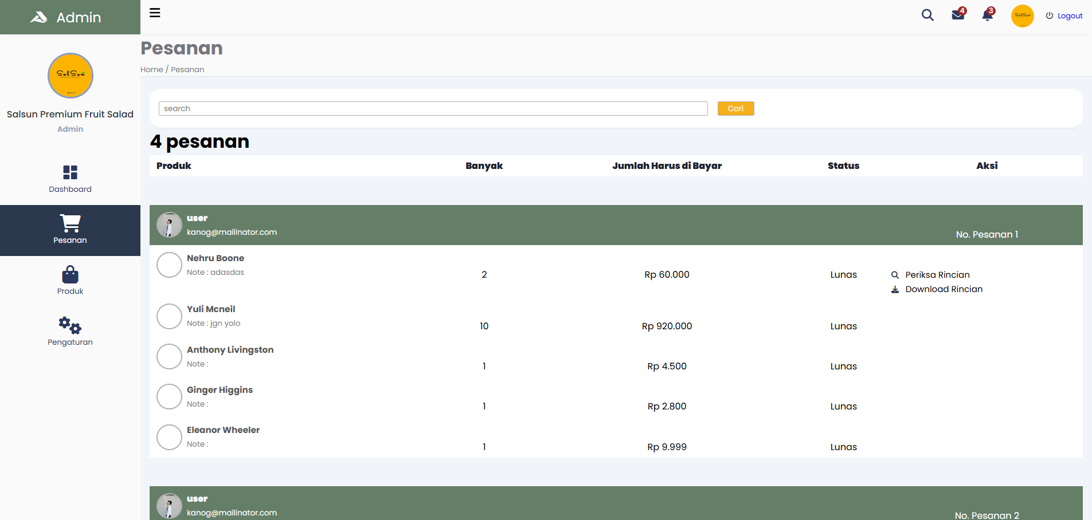
Task: Click the Salsun sidebar profile logo
Action: pyautogui.click(x=70, y=76)
